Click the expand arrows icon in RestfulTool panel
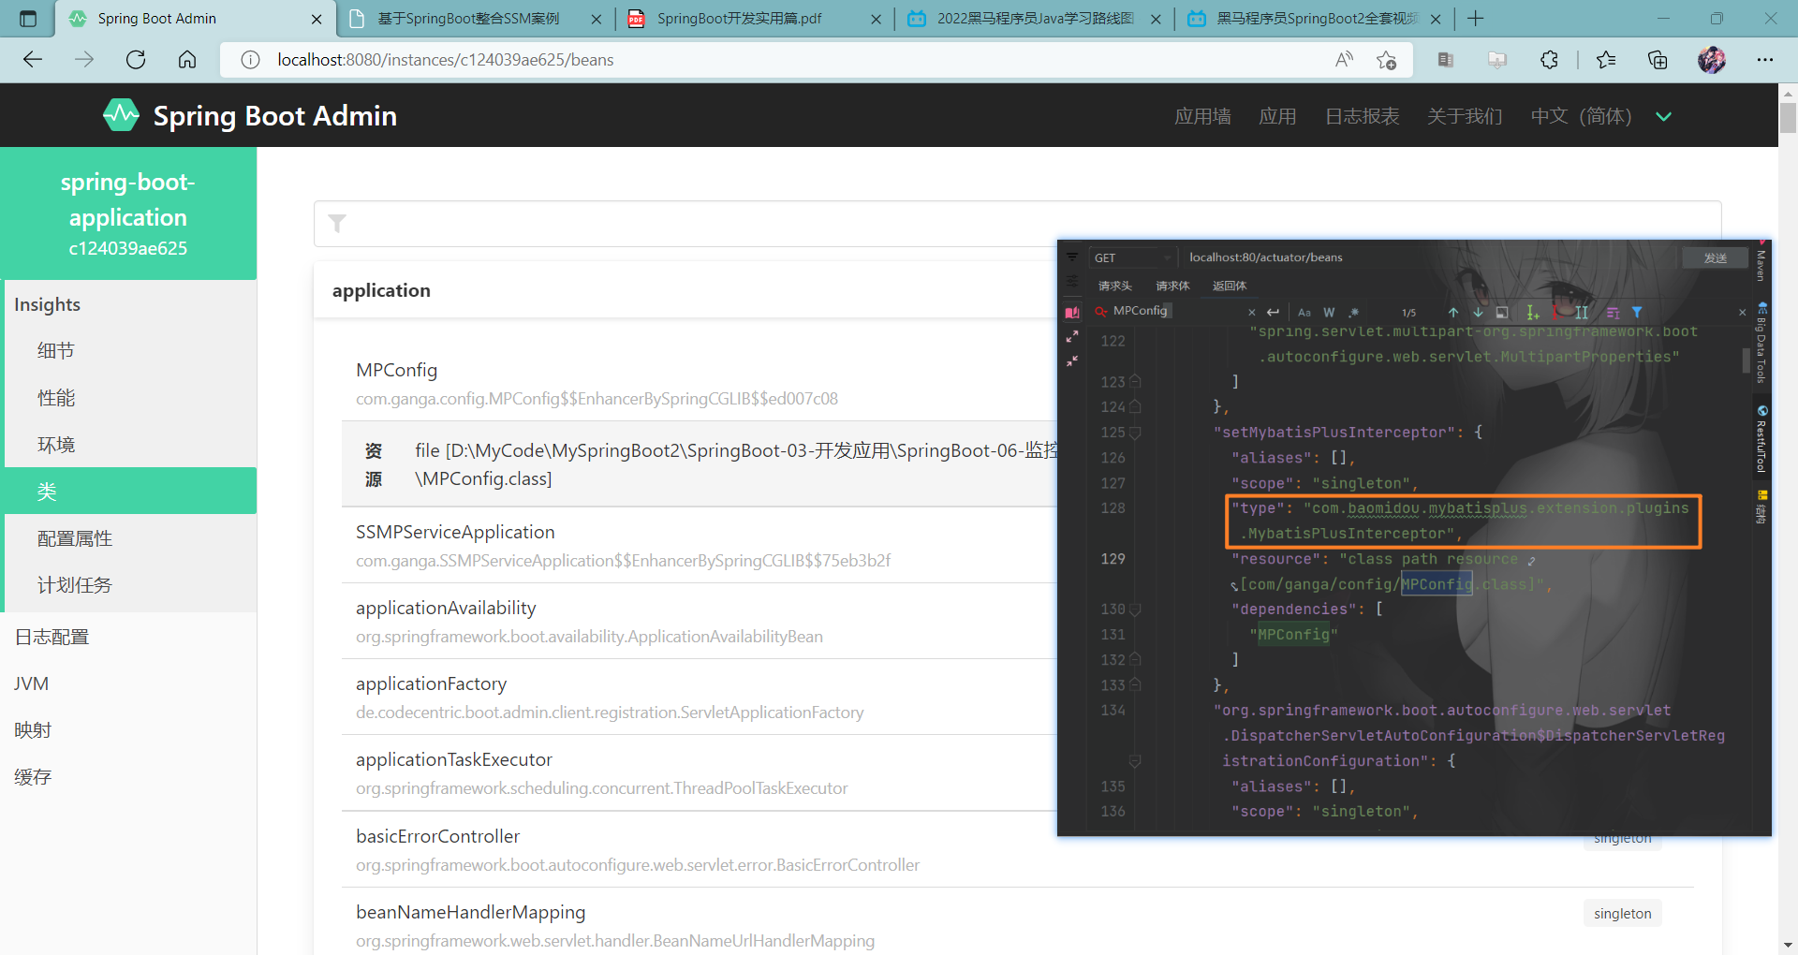This screenshot has height=955, width=1798. (1072, 336)
